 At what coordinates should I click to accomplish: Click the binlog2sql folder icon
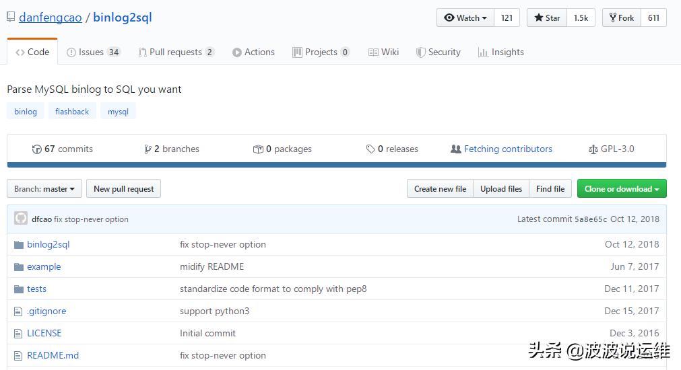pos(19,245)
